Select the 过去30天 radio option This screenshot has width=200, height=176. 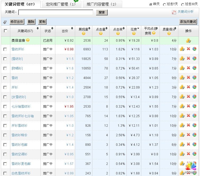pos(183,5)
